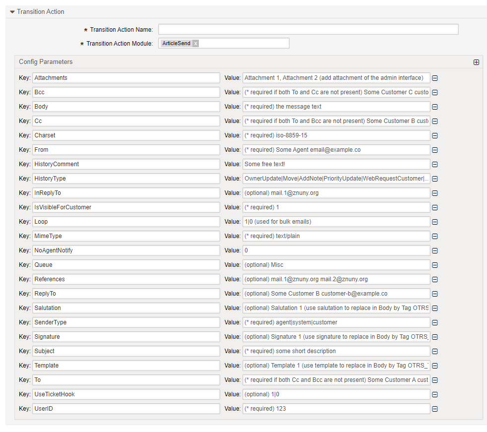Click the NoAgentNotify value field
Screen dimensions: 487x432
pyautogui.click(x=336, y=250)
